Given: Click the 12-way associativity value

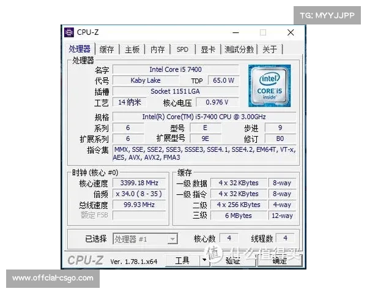Looking at the screenshot, I should coord(282,216).
